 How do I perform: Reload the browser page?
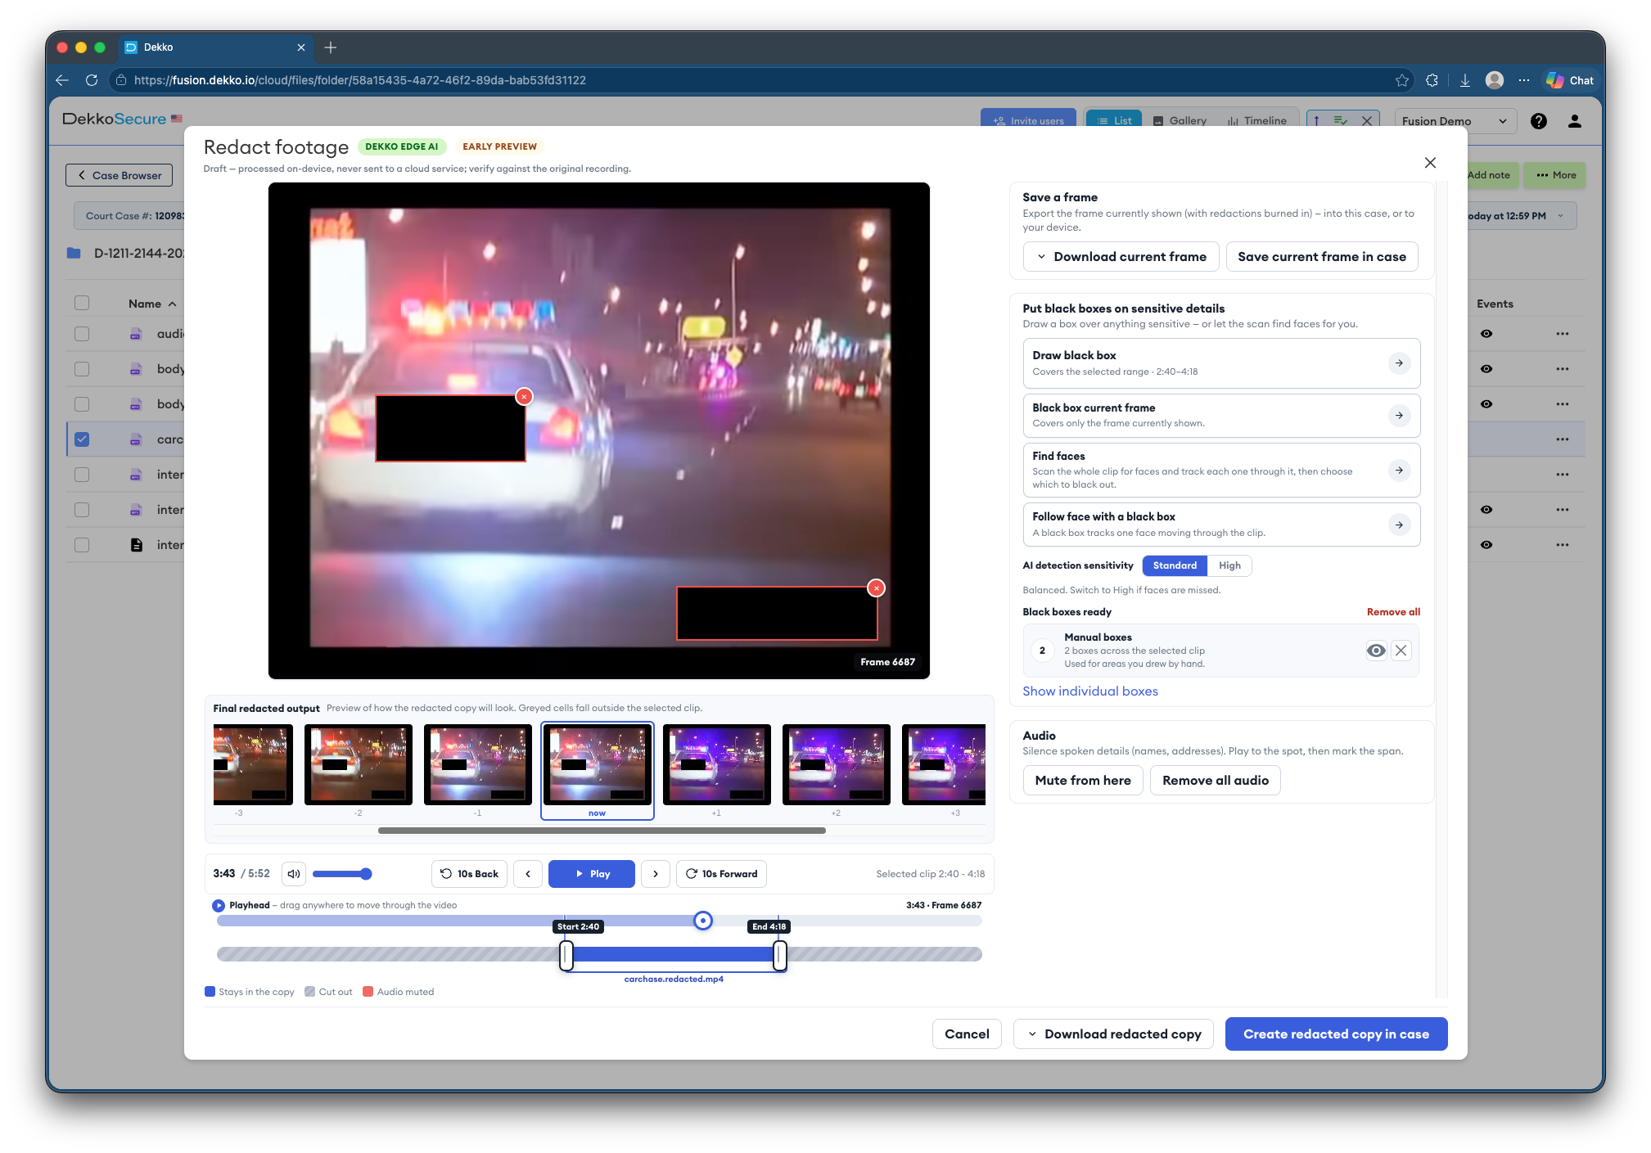(92, 80)
